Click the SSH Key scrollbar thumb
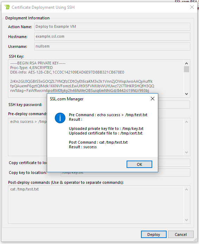The height and width of the screenshot is (244, 199). 187,69
